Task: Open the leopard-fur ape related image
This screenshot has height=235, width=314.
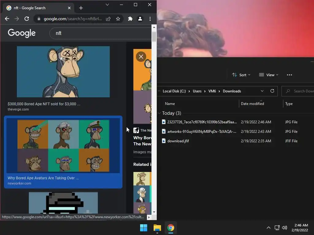Action: (x=141, y=179)
